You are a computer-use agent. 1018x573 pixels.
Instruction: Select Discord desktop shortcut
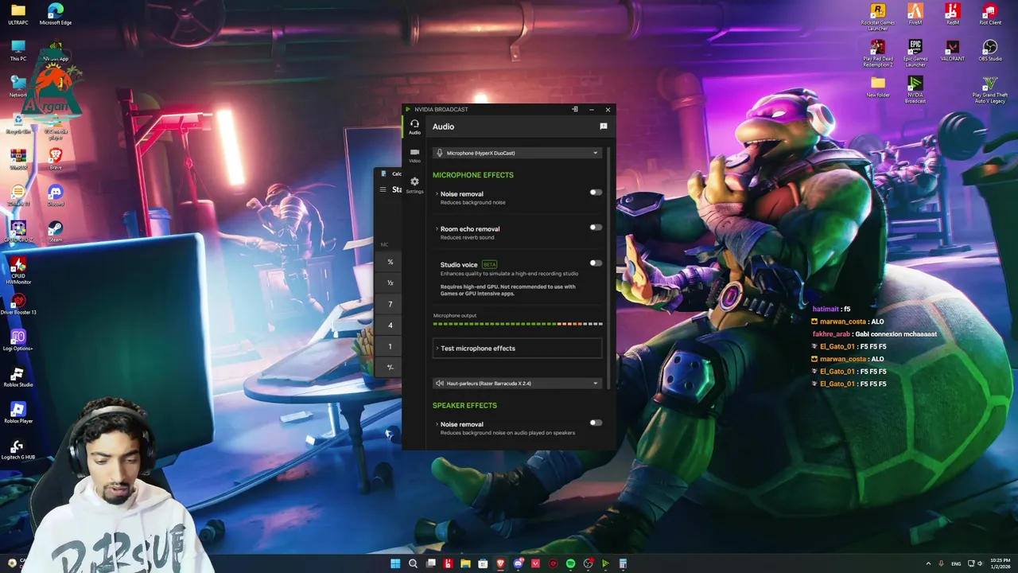(56, 195)
